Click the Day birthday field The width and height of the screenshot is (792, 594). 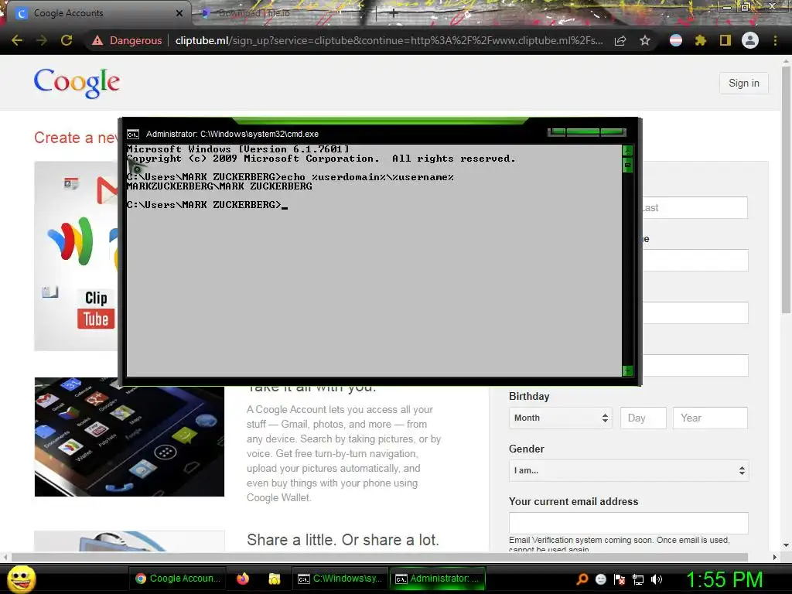pyautogui.click(x=643, y=418)
